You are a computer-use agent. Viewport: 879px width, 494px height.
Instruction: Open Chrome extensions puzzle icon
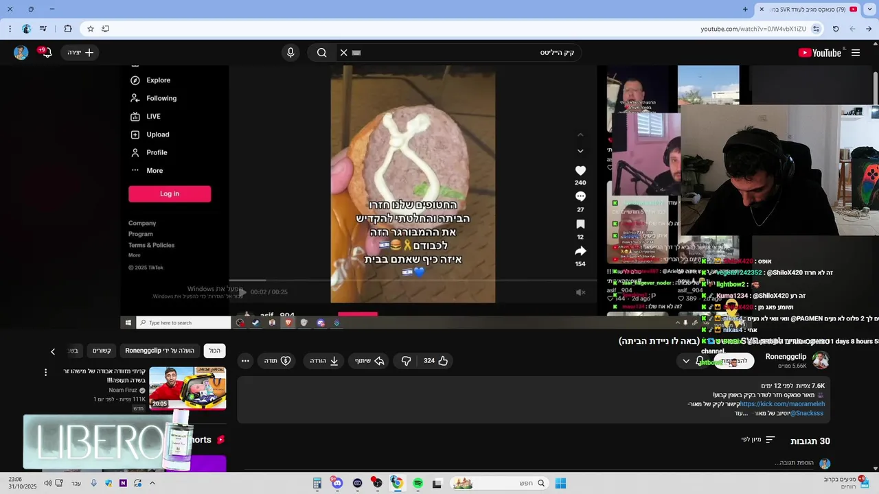(x=67, y=29)
